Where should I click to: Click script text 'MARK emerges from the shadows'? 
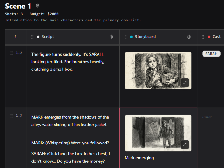tap(70, 121)
